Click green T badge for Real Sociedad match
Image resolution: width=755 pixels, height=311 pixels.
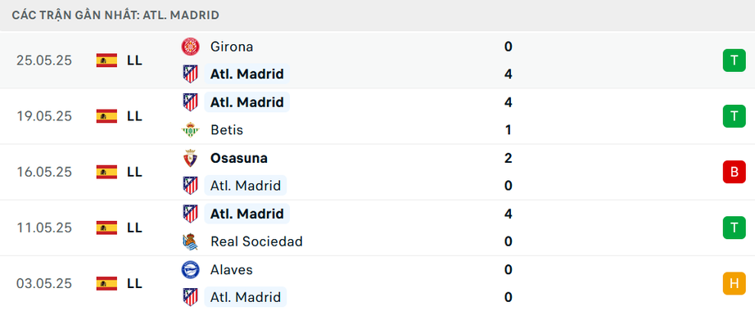click(734, 228)
